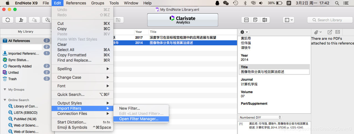The width and height of the screenshot is (354, 134).
Task: Open the gear options dropdown in reference panel
Action: pyautogui.click(x=244, y=32)
